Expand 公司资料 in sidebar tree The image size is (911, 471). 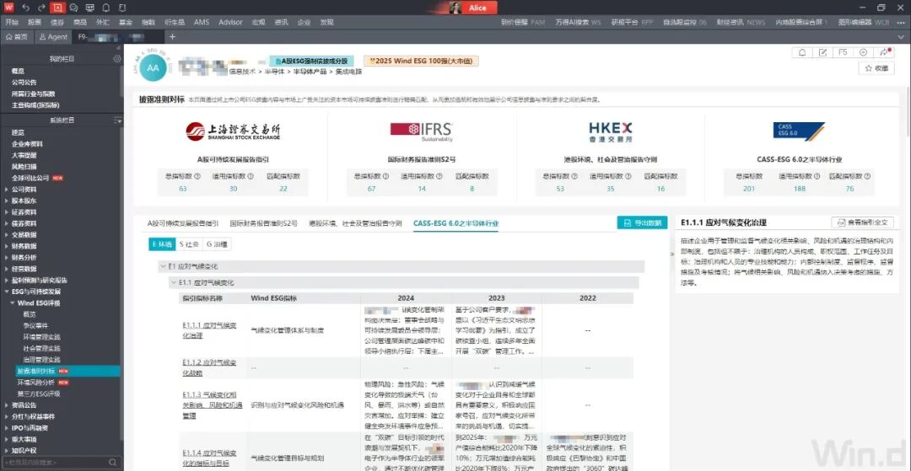(7, 189)
